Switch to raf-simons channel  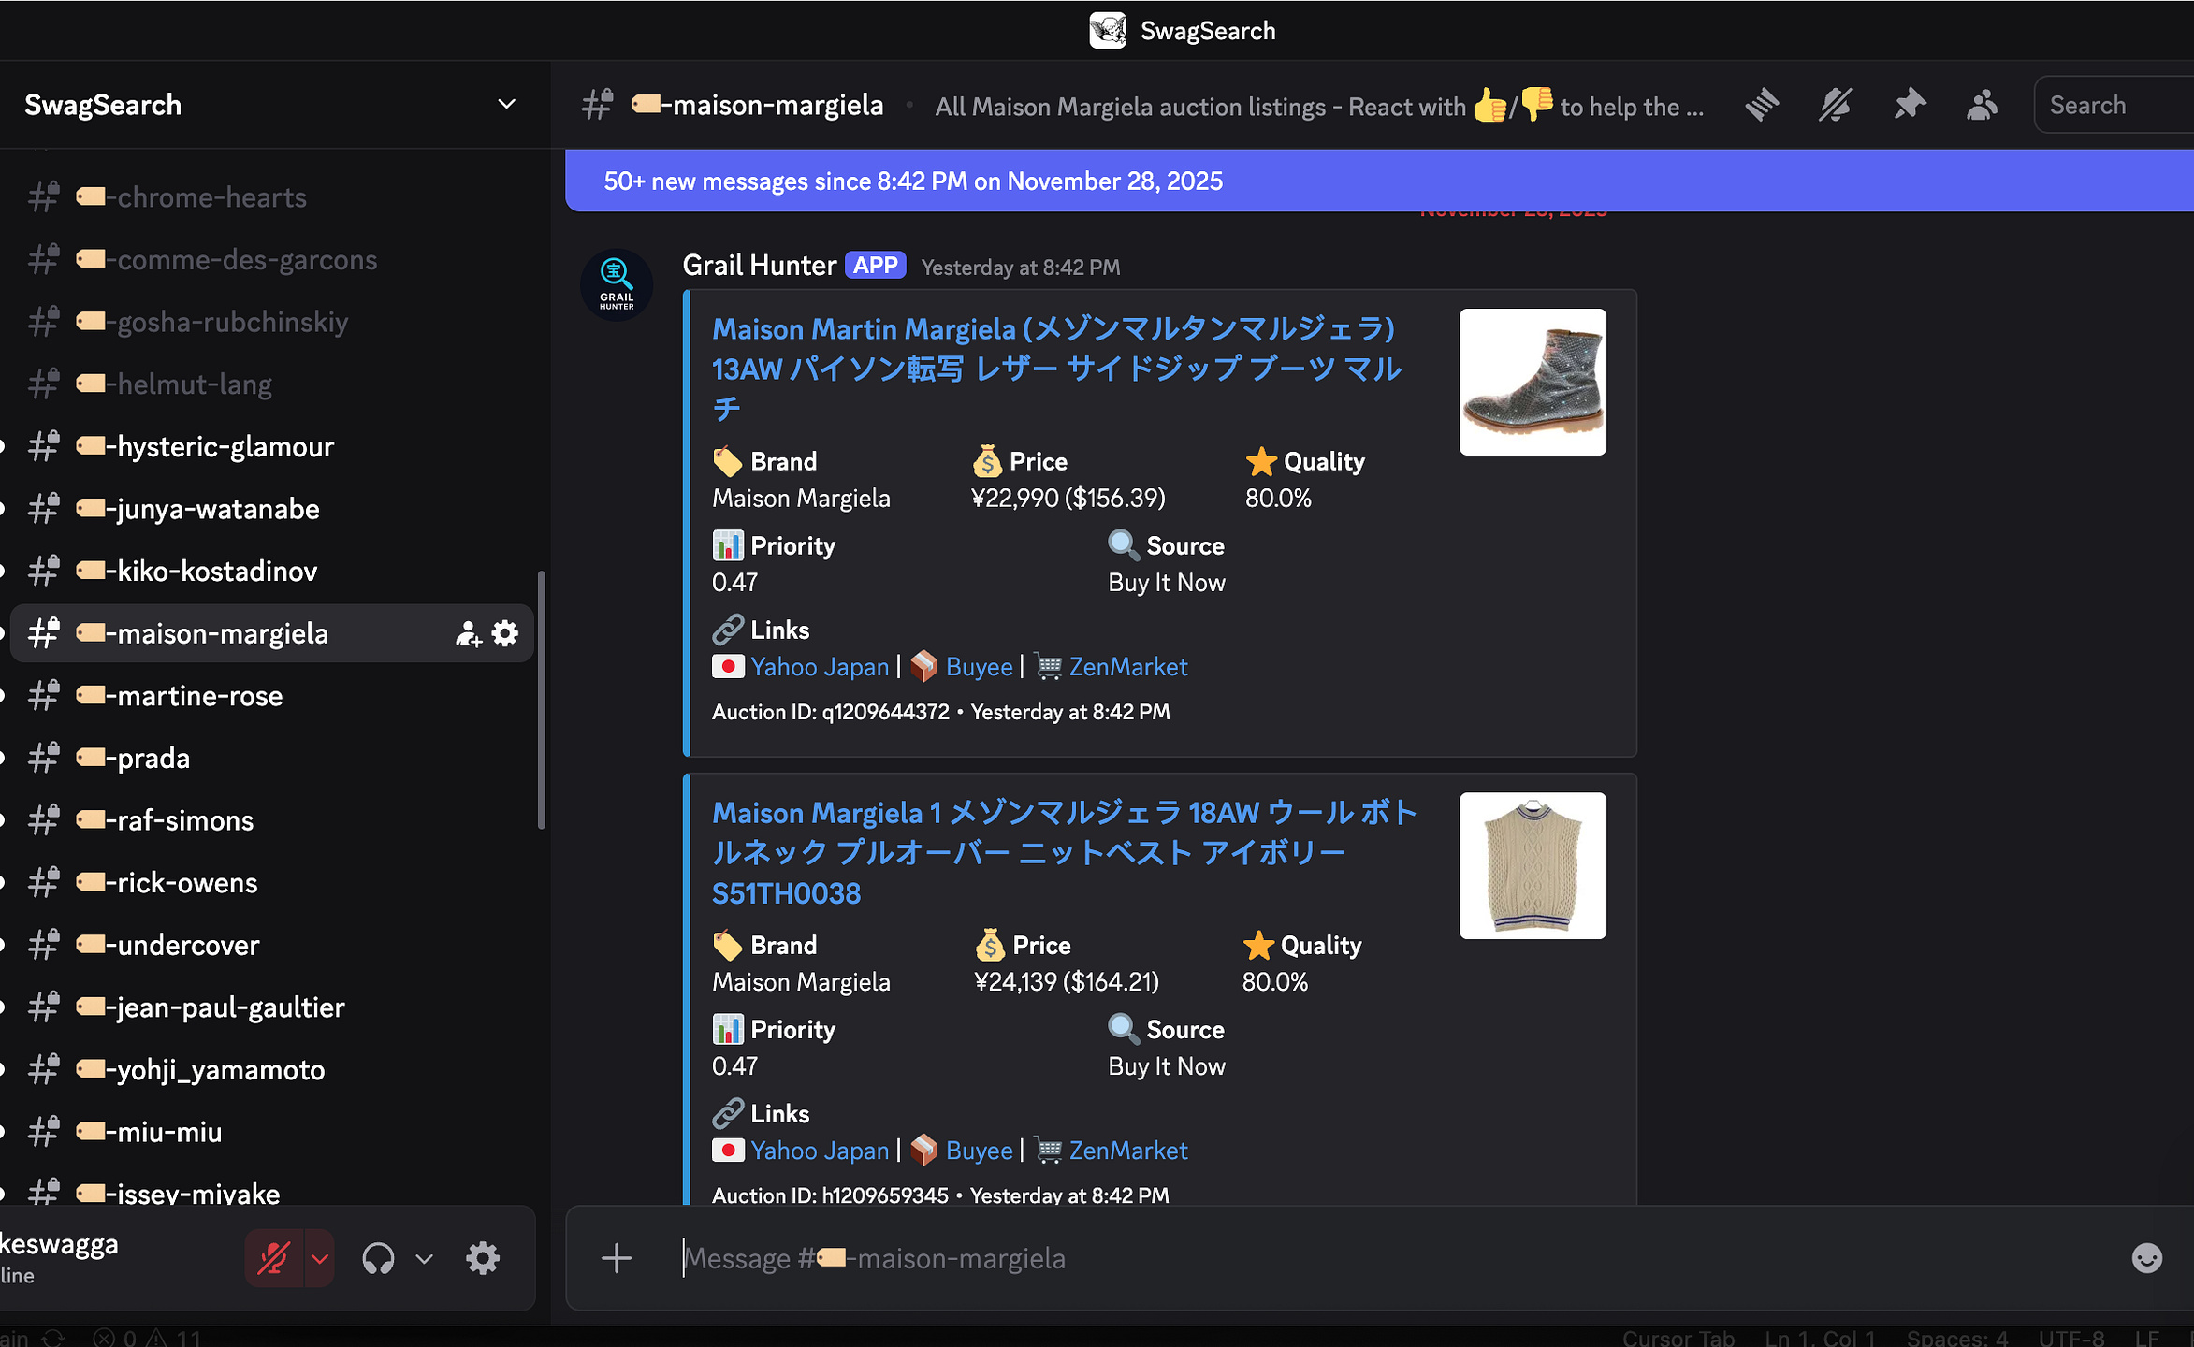coord(271,820)
